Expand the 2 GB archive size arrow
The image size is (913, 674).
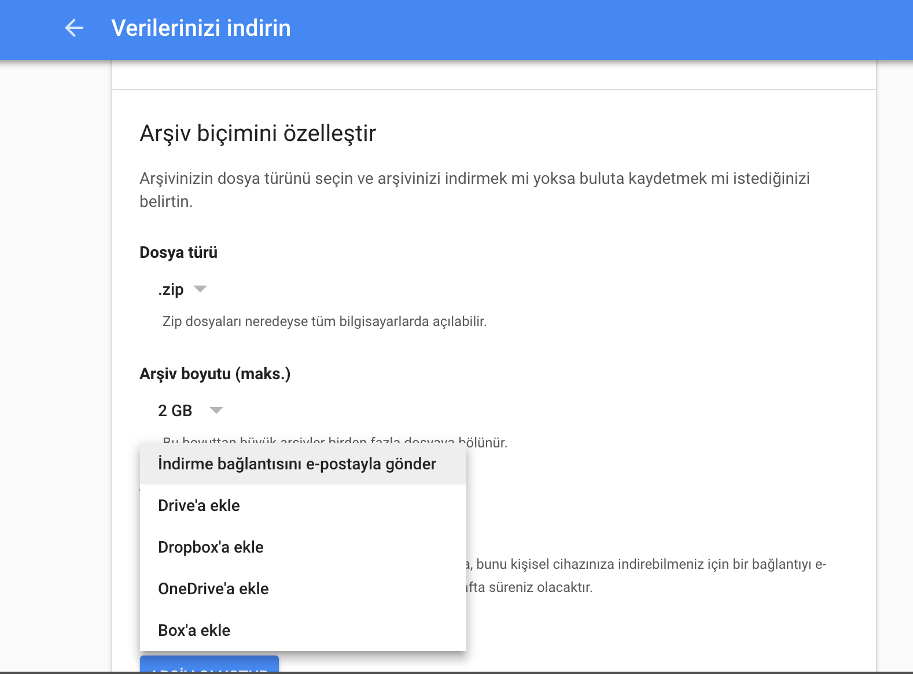(216, 410)
